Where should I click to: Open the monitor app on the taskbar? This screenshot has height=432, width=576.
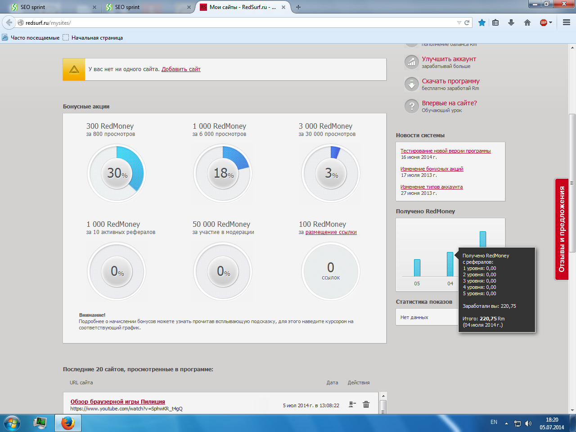[40, 423]
